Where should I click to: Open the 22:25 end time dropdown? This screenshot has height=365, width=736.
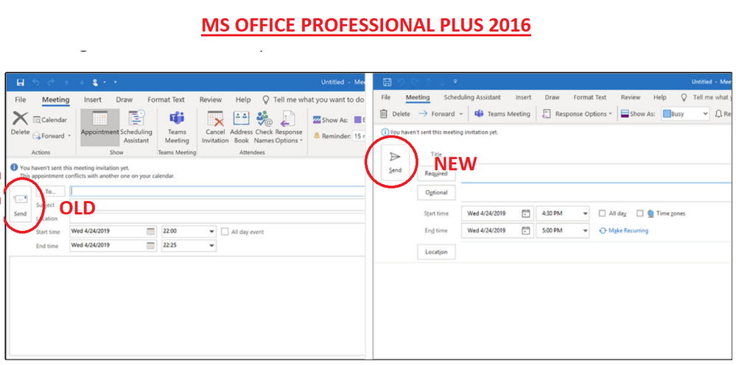[211, 246]
